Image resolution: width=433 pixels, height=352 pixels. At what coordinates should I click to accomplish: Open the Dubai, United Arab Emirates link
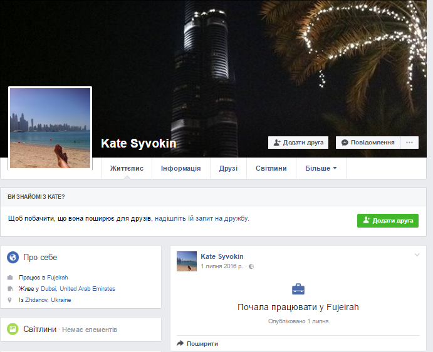pyautogui.click(x=78, y=289)
